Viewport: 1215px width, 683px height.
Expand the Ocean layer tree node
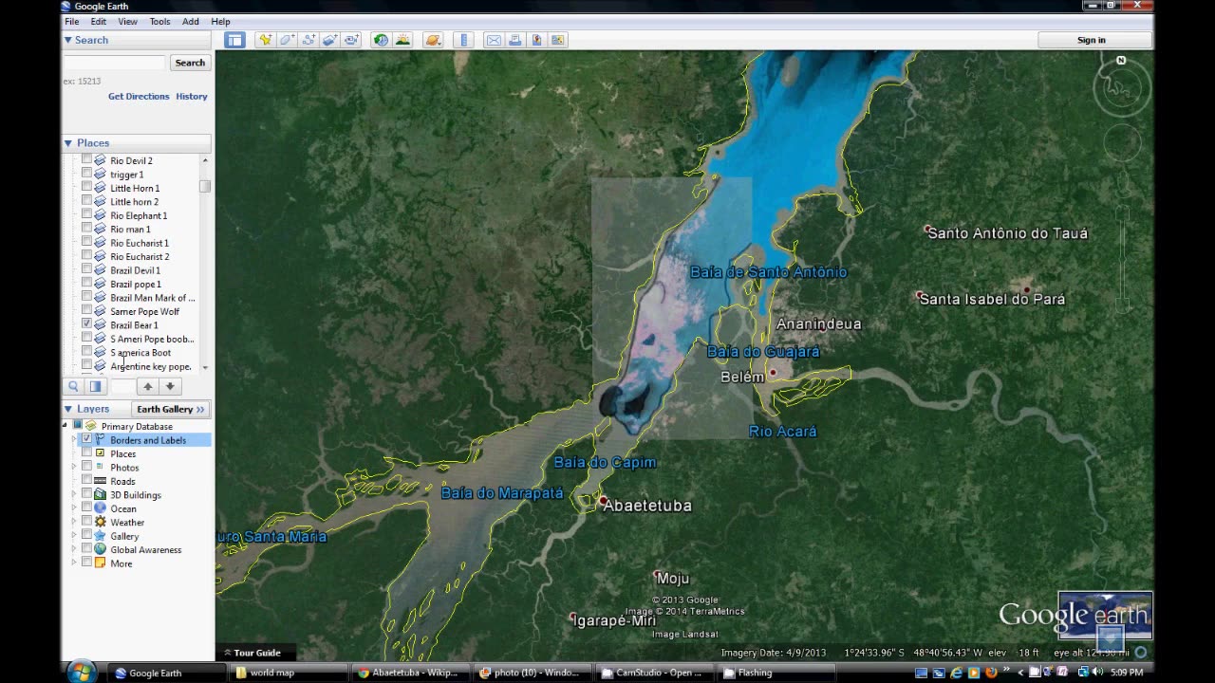(74, 508)
